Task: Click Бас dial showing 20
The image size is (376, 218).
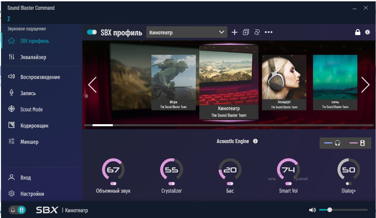Action: tap(230, 169)
